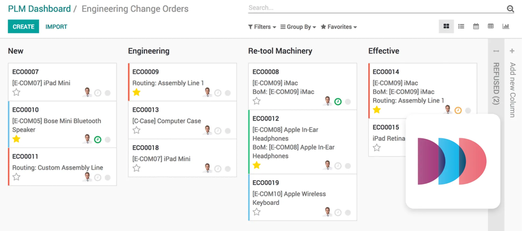This screenshot has height=231, width=522.
Task: Click the New column header
Action: pos(15,51)
